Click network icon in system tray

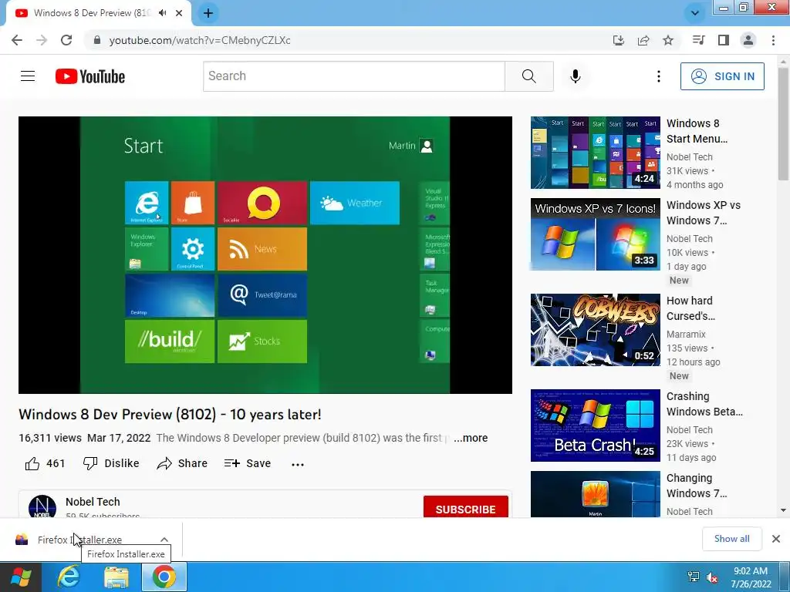(694, 577)
